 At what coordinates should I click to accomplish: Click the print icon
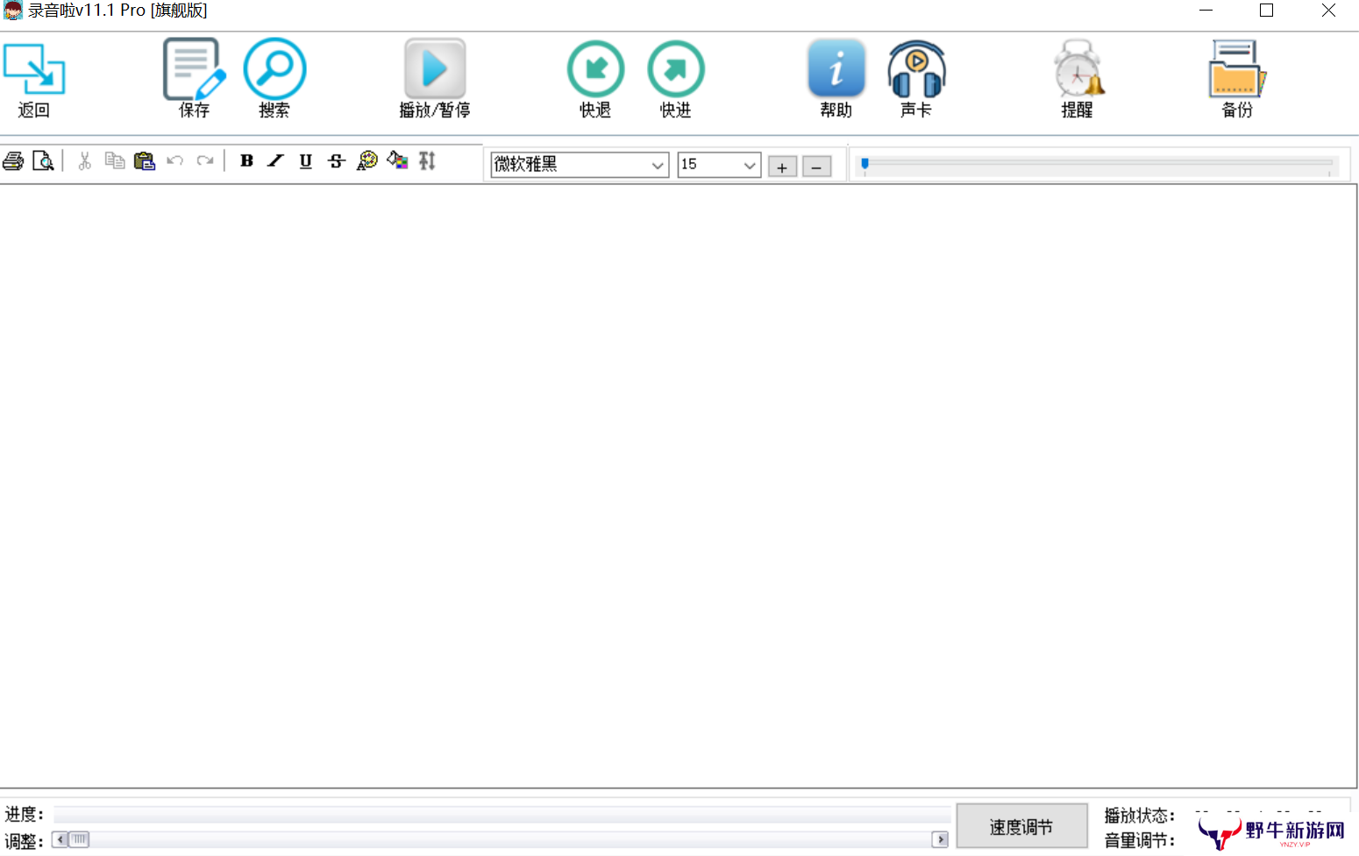[x=13, y=161]
